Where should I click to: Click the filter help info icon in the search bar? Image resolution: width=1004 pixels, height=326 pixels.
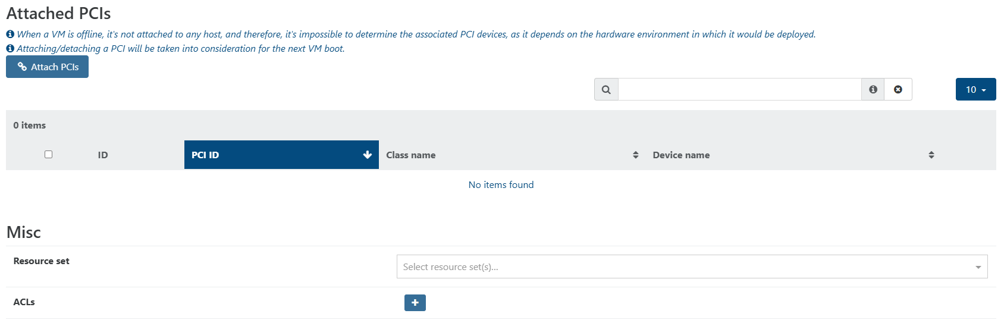[873, 90]
